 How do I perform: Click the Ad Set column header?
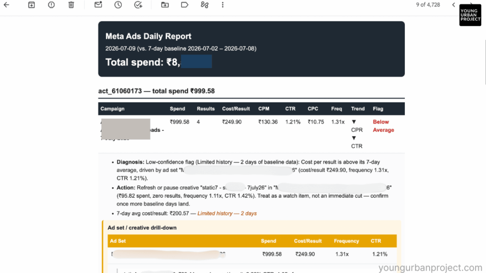[118, 241]
